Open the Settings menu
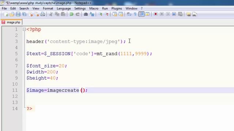The height and width of the screenshot is (131, 234). click(x=80, y=8)
